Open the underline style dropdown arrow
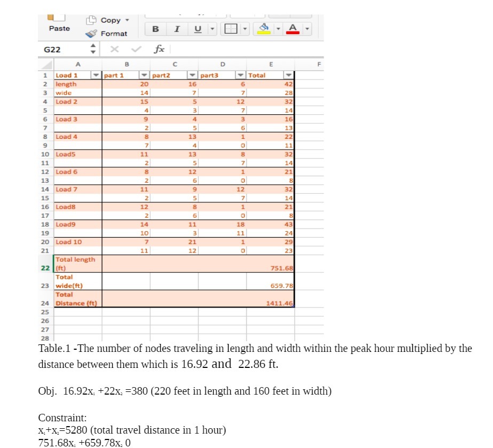The width and height of the screenshot is (493, 448). pyautogui.click(x=212, y=29)
